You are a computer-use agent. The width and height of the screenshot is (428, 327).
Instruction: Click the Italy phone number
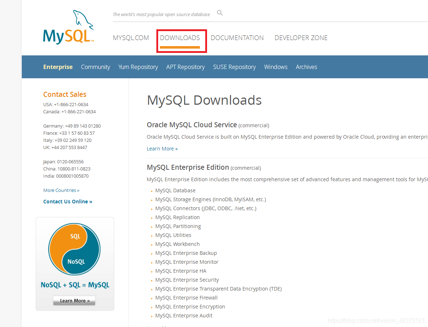coord(73,140)
